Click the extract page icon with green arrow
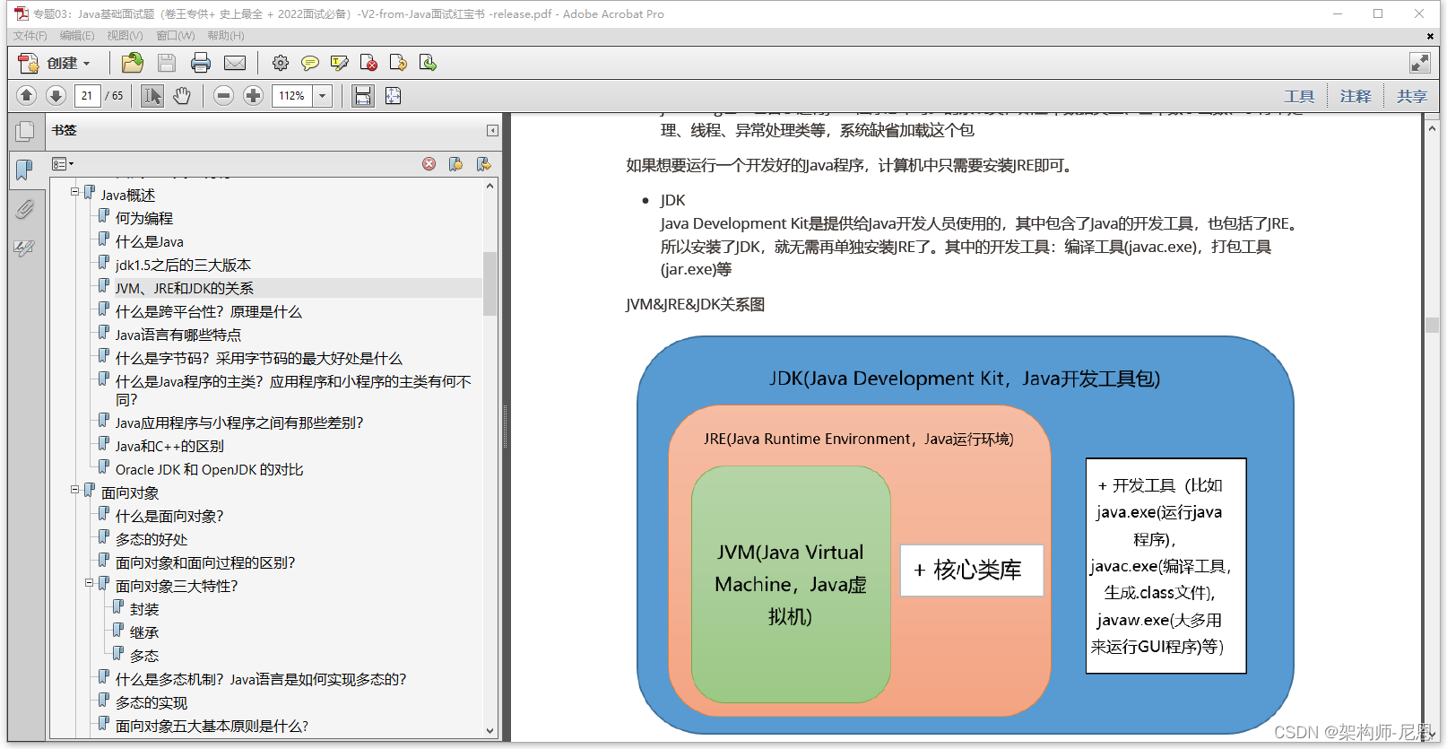Viewport: 1447px width, 749px height. 428,63
